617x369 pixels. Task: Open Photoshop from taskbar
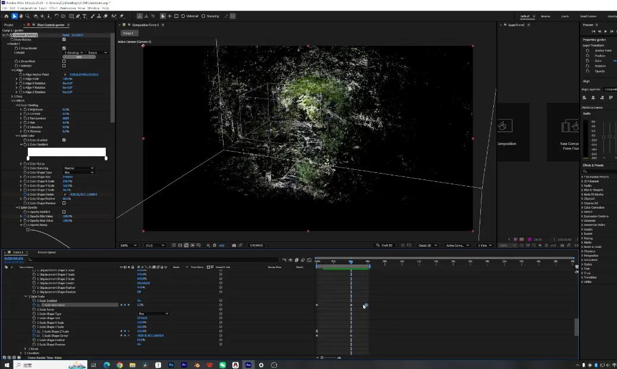(x=171, y=365)
